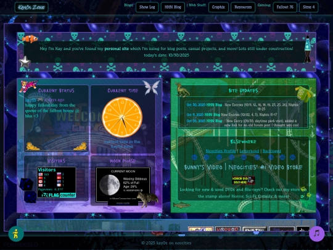Open the Graphix section
Screen dimensions: 333x250
pyautogui.click(x=218, y=7)
